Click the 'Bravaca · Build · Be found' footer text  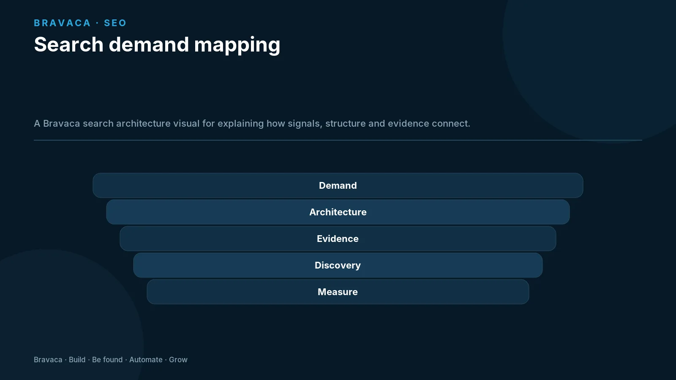[x=111, y=360]
